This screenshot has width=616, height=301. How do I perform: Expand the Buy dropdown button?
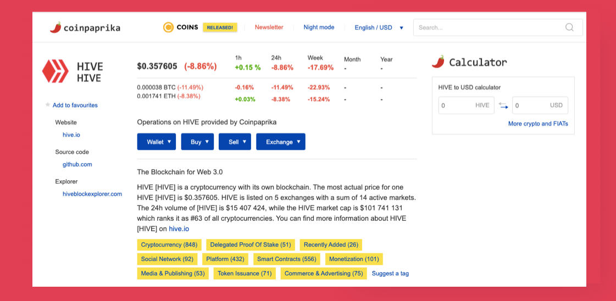tap(197, 142)
